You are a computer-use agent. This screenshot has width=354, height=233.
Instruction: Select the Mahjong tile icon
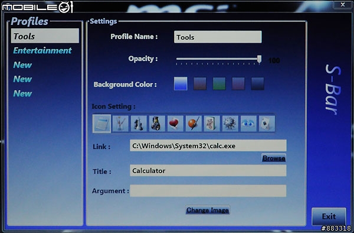(x=212, y=124)
